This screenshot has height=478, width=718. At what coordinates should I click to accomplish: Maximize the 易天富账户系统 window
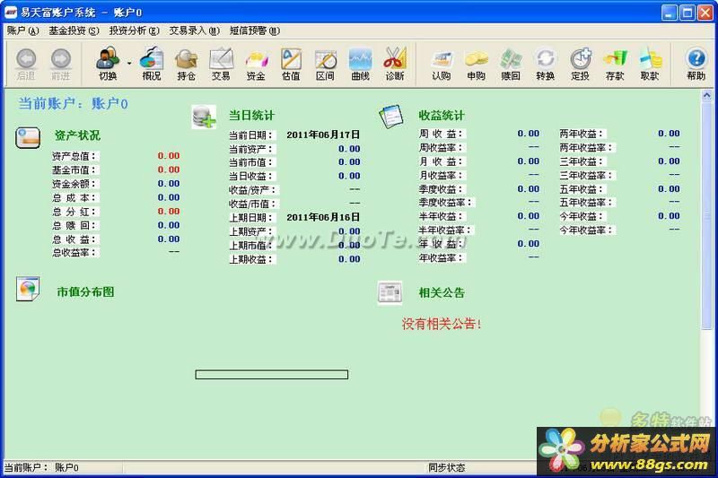click(687, 13)
